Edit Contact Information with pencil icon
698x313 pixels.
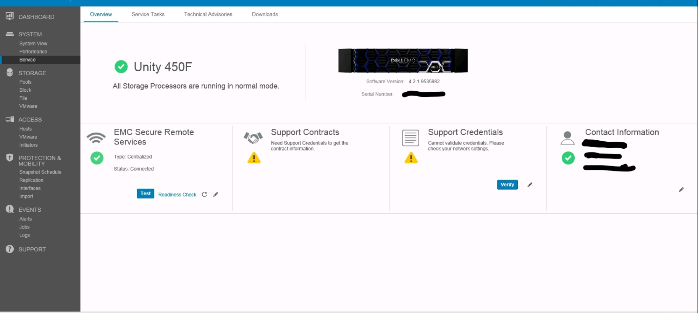point(681,190)
